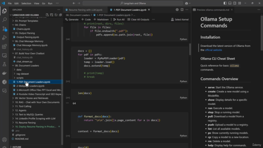Open the Selection menu
The image size is (263, 148).
(x=26, y=3)
